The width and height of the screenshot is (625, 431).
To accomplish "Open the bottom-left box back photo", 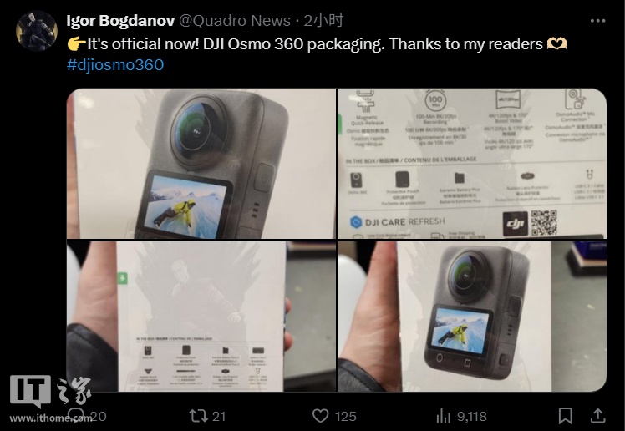I will click(201, 317).
